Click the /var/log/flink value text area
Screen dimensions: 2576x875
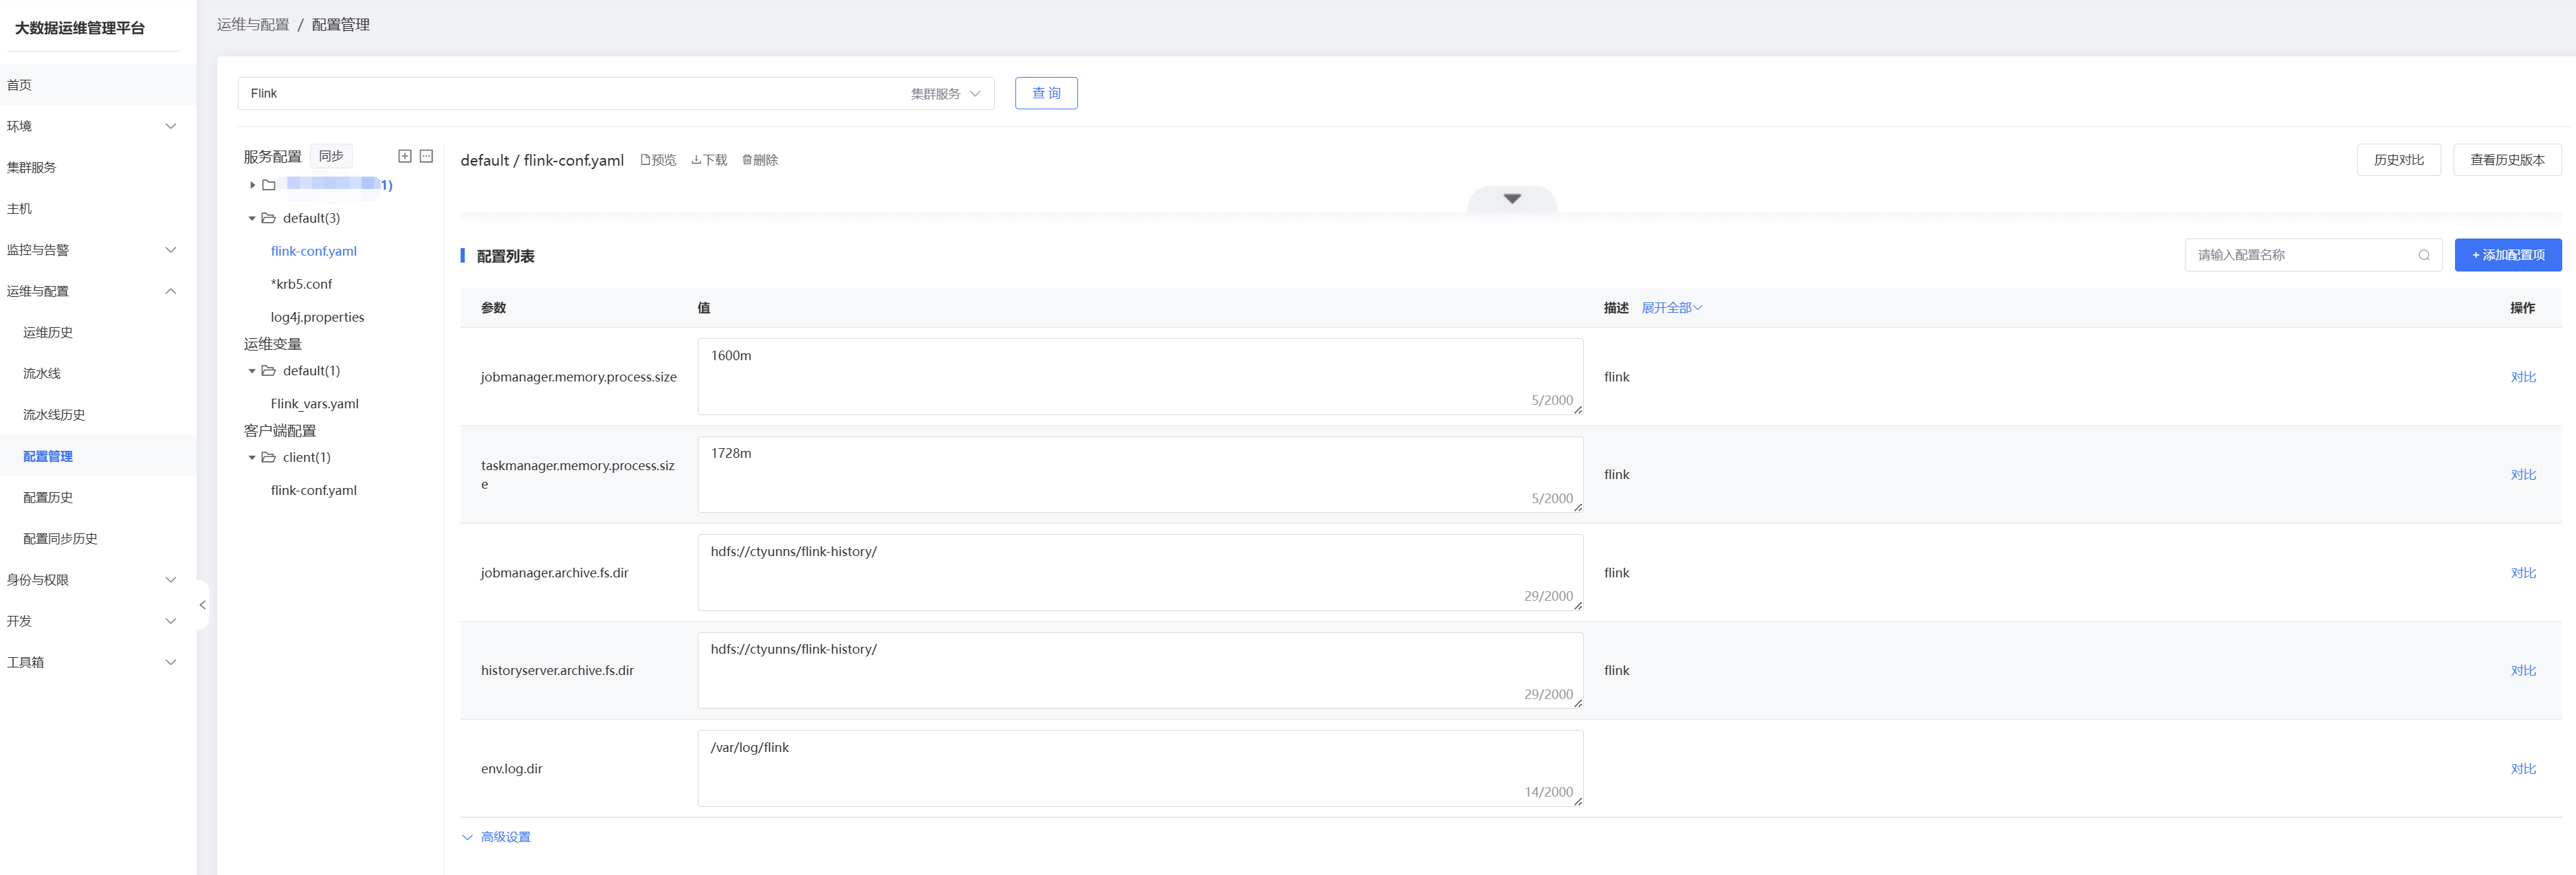(1140, 769)
